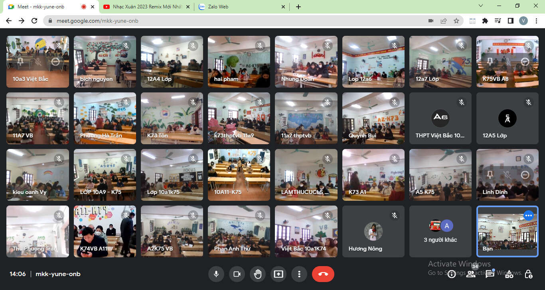Open the chat with everyone panel
Image resolution: width=545 pixels, height=290 pixels.
click(x=490, y=274)
